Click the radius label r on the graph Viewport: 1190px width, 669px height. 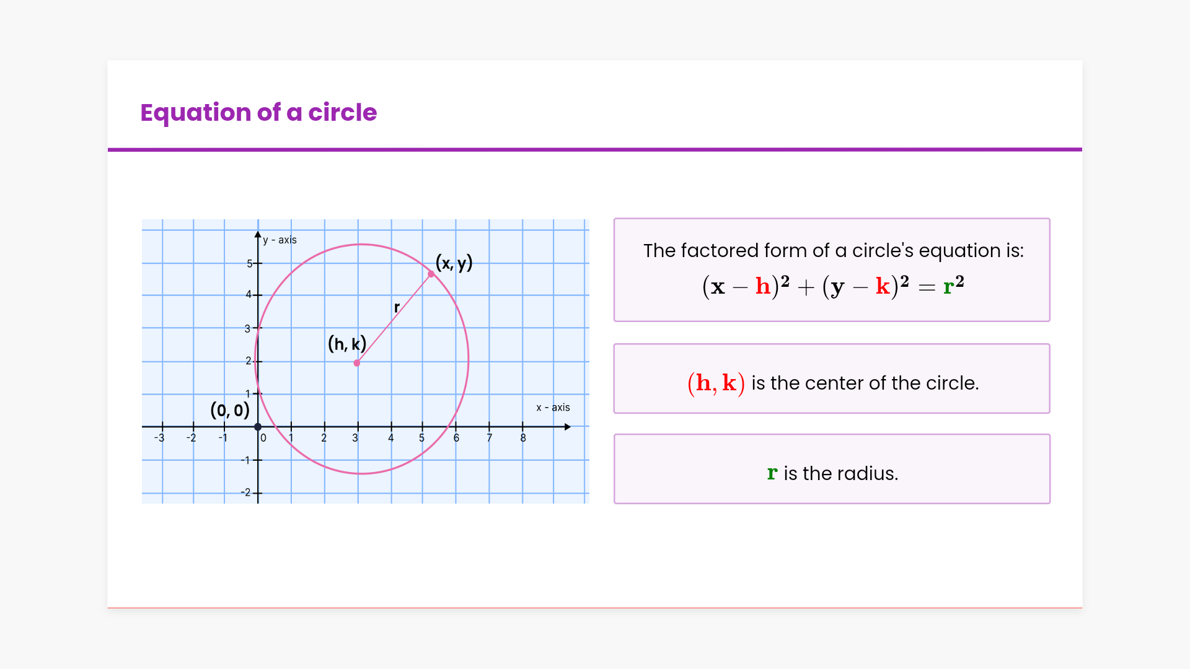coord(397,307)
